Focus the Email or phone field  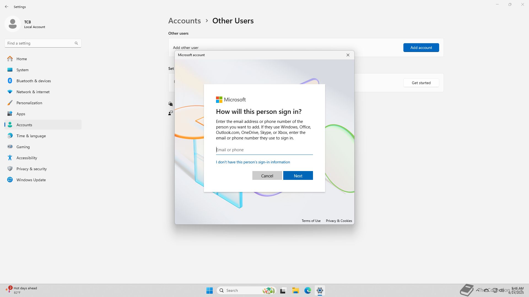coord(264,150)
